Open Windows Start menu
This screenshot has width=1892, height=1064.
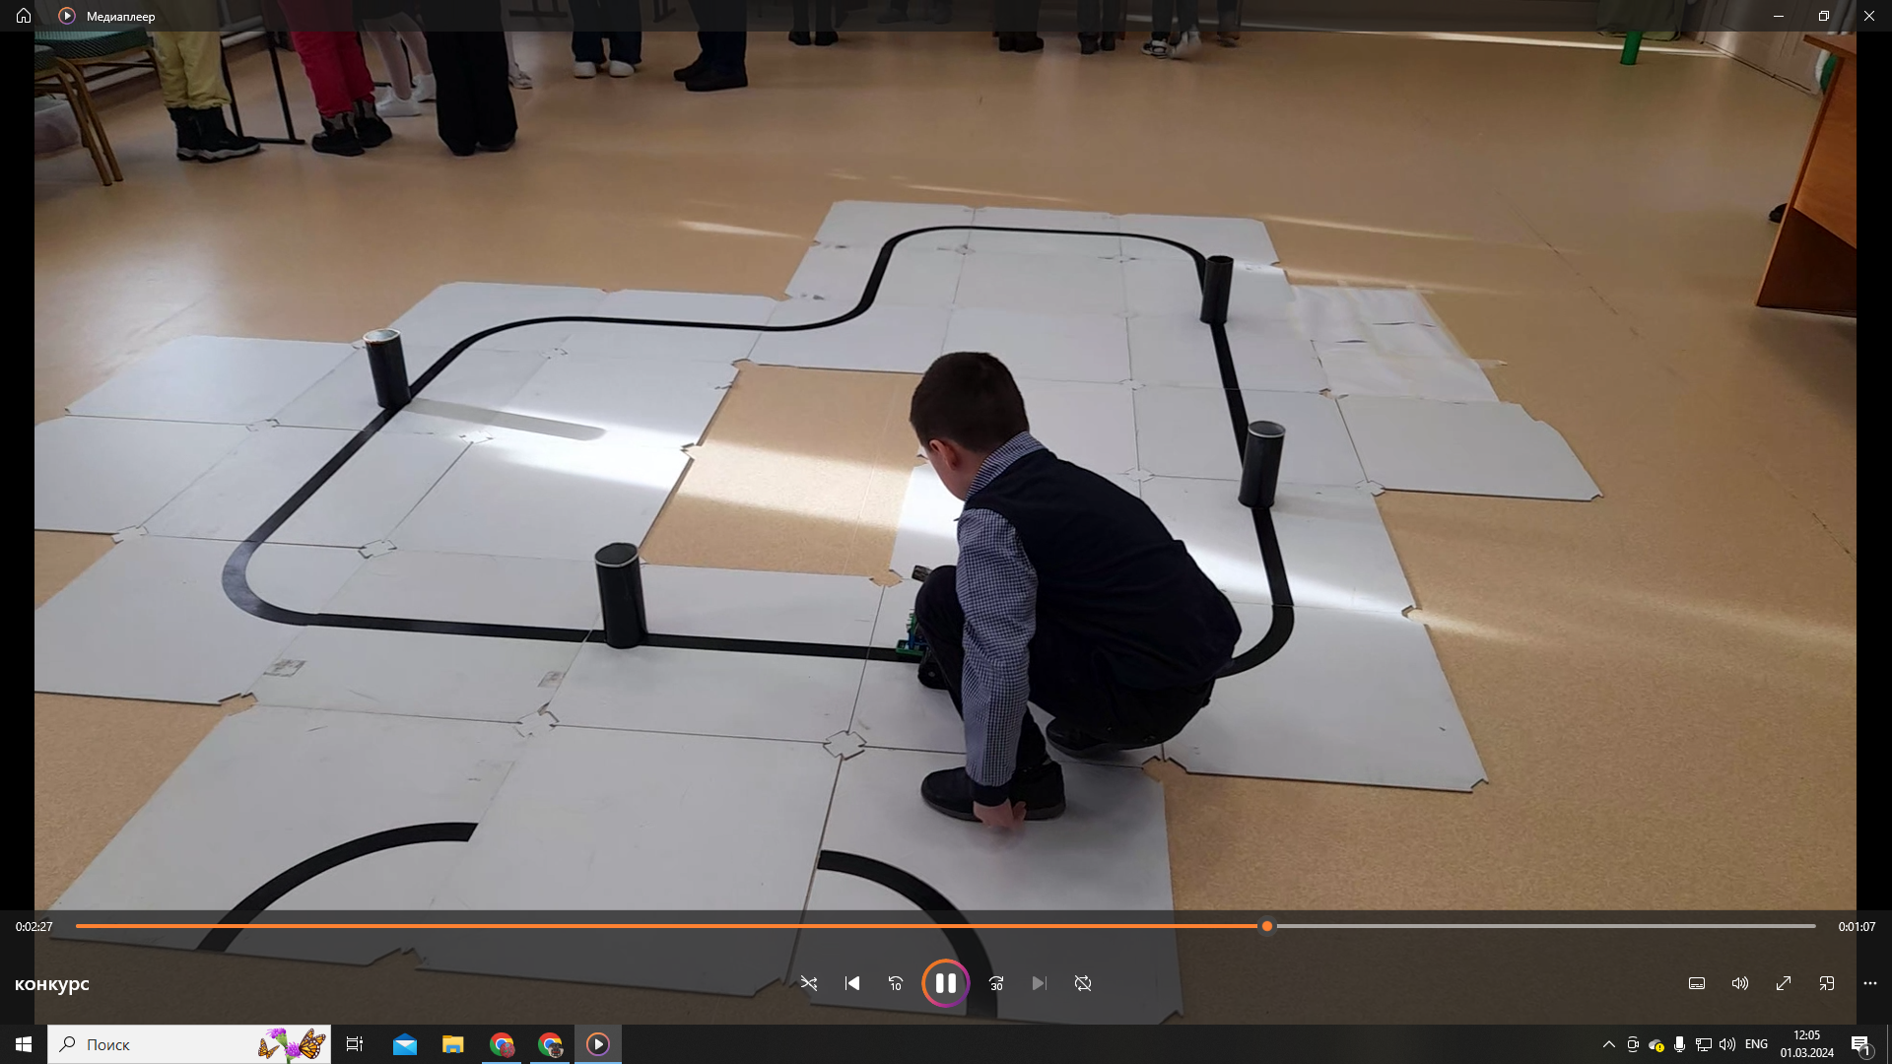point(24,1044)
